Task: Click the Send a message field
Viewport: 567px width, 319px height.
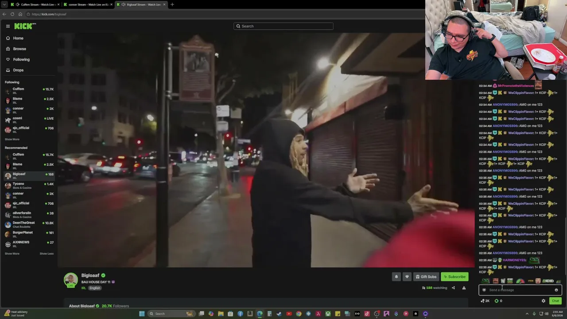Action: pyautogui.click(x=520, y=290)
